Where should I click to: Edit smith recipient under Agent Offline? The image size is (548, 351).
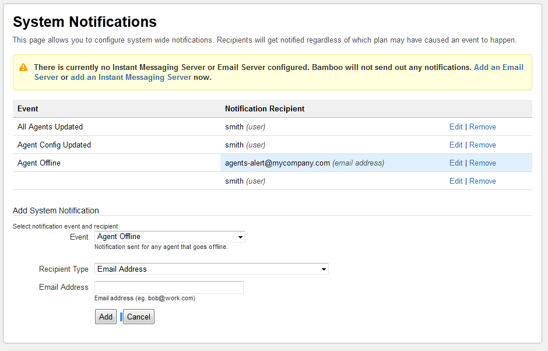click(456, 181)
